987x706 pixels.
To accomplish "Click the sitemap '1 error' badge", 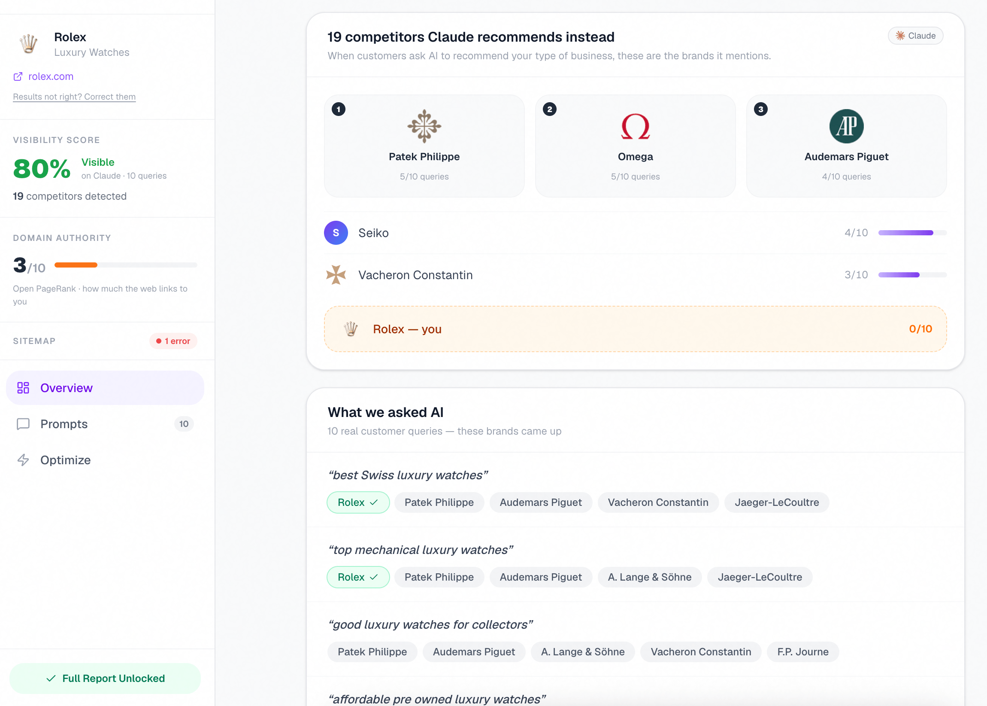I will [173, 341].
